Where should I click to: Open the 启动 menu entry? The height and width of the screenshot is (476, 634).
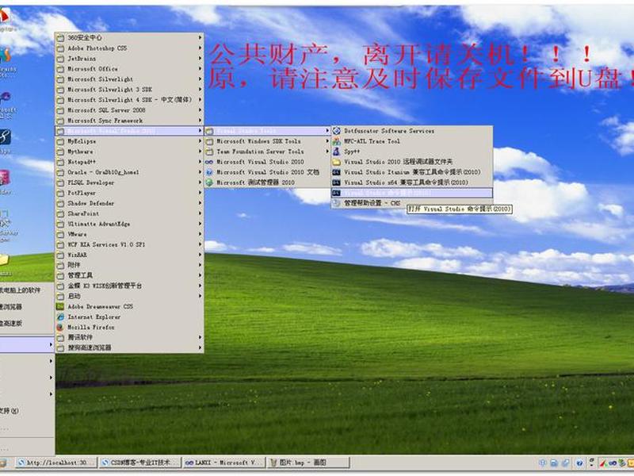click(x=129, y=296)
